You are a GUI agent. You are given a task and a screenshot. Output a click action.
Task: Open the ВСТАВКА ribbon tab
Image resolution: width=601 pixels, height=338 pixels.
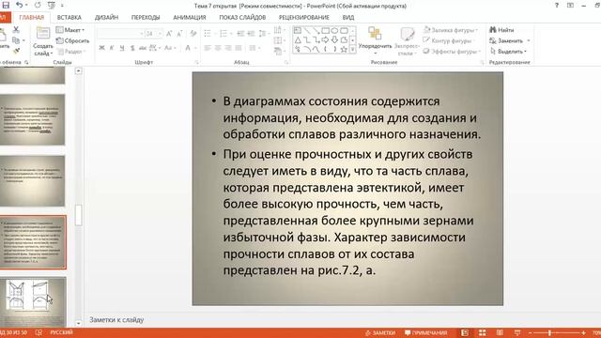coord(69,17)
